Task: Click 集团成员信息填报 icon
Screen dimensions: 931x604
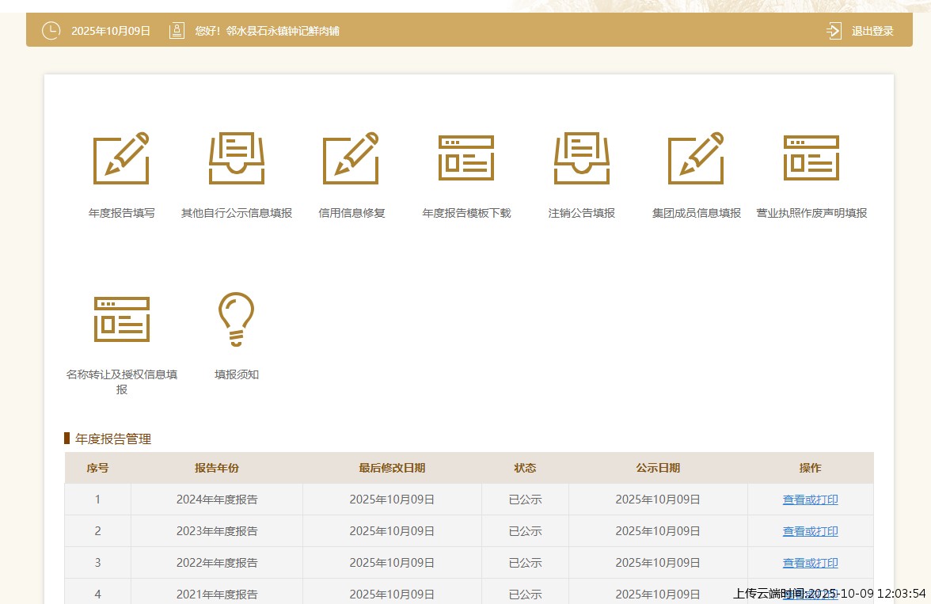Action: pyautogui.click(x=696, y=158)
